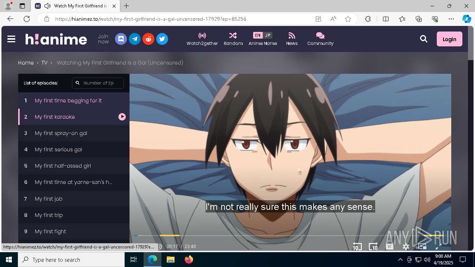Open the Twitter join icon

click(x=162, y=39)
